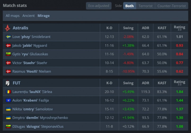Click the Lithuanian flag beside ryu
This screenshot has height=133, width=191.
(x=8, y=54)
